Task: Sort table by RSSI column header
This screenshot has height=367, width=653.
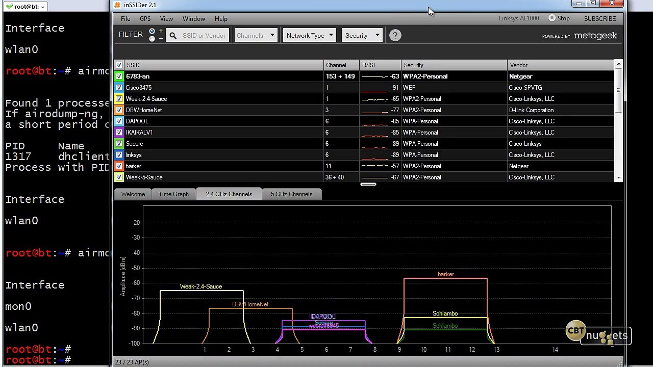Action: coord(381,65)
